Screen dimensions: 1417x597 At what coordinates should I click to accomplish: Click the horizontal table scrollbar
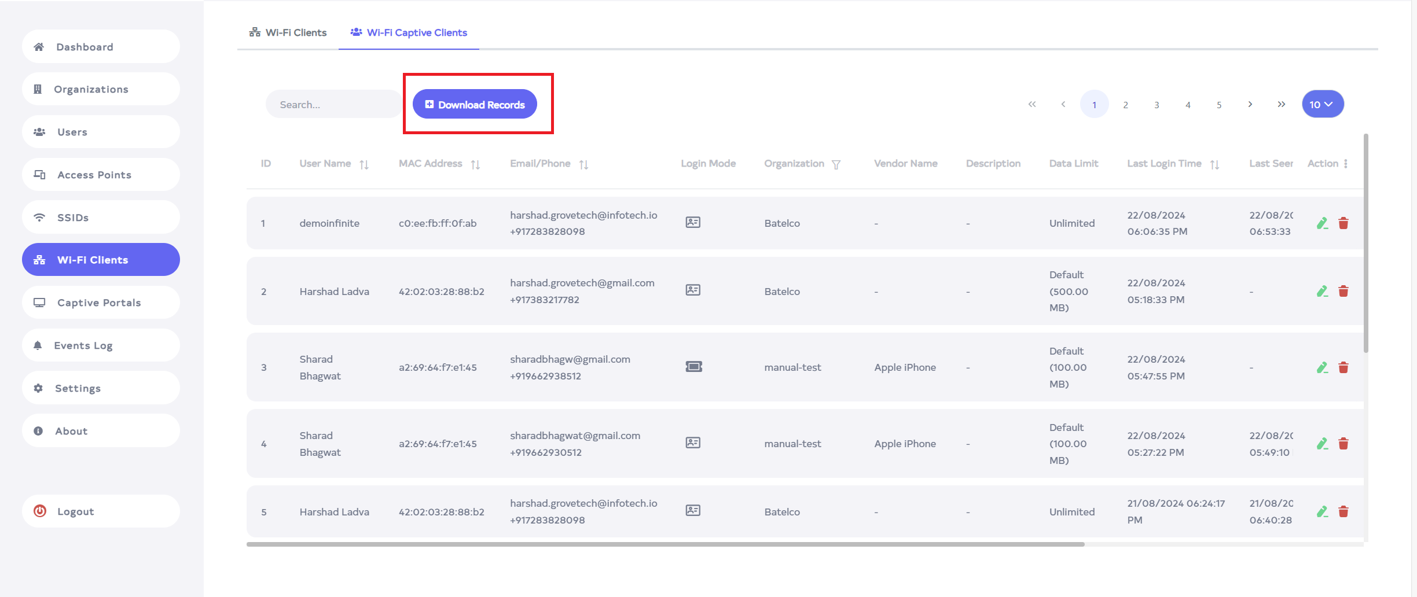pyautogui.click(x=665, y=544)
